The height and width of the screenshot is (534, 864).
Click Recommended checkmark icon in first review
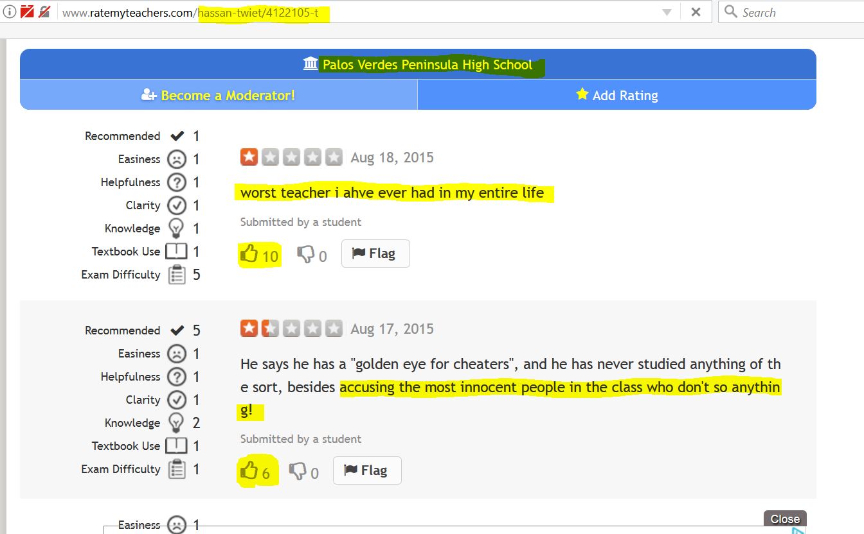tap(177, 136)
